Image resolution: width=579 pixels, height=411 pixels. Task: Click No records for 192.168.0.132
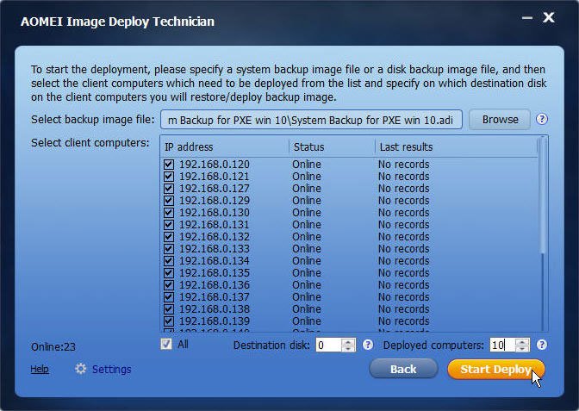[403, 237]
